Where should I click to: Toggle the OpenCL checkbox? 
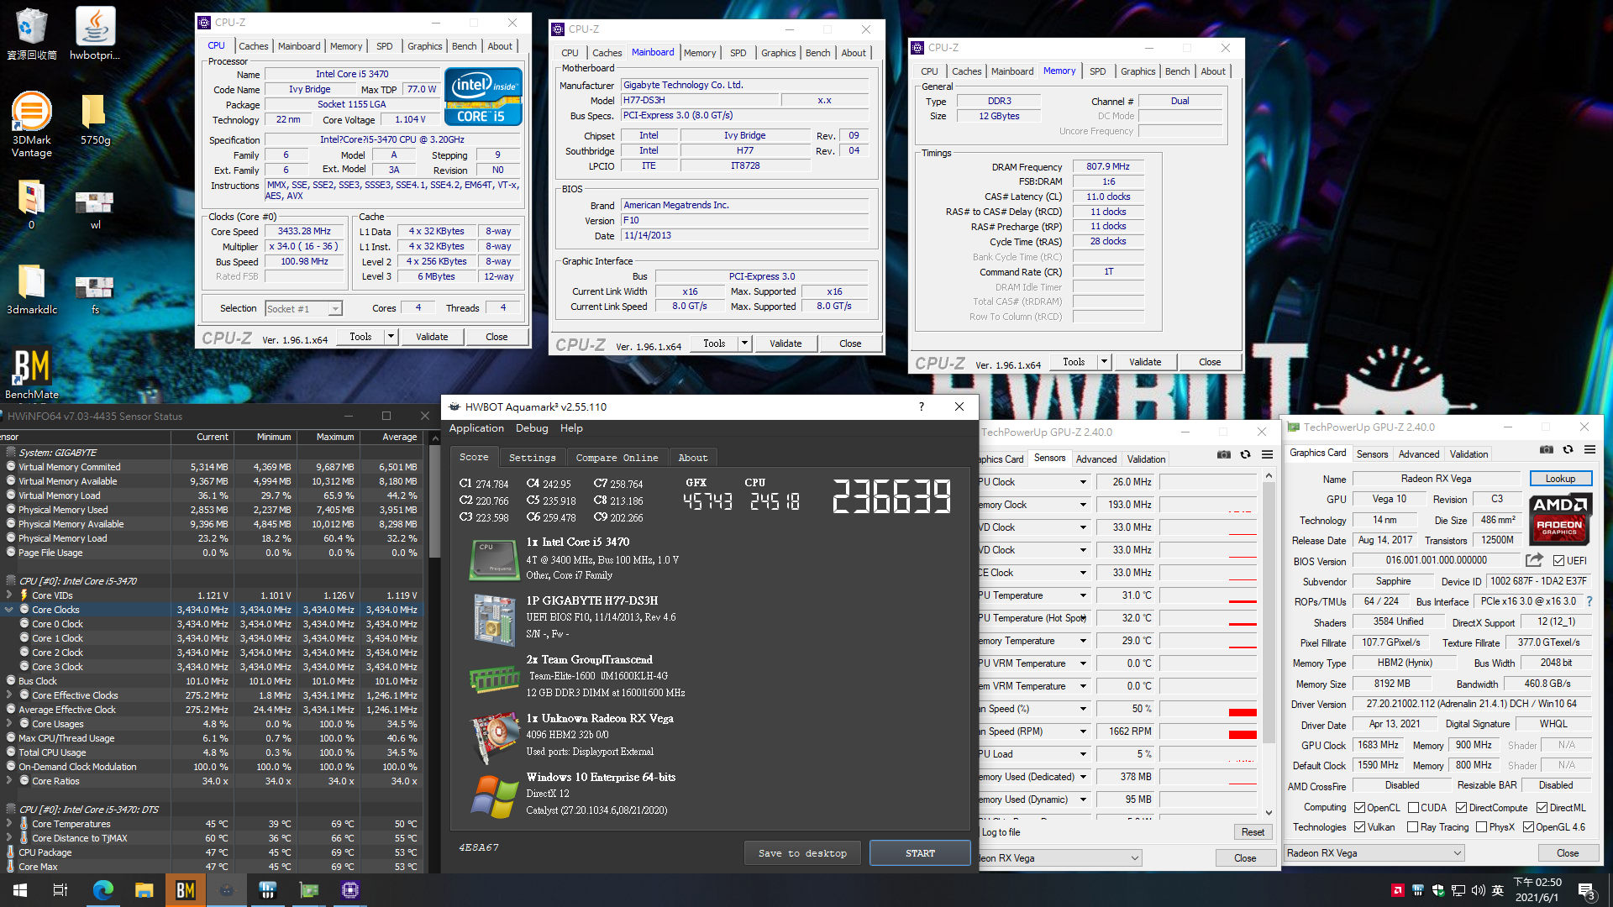(1359, 807)
